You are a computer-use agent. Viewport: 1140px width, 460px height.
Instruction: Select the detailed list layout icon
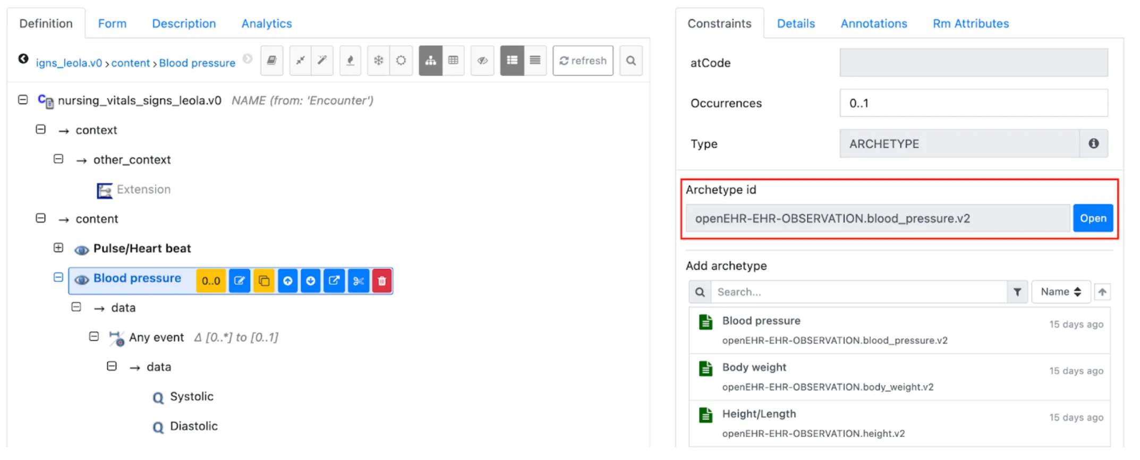point(512,61)
